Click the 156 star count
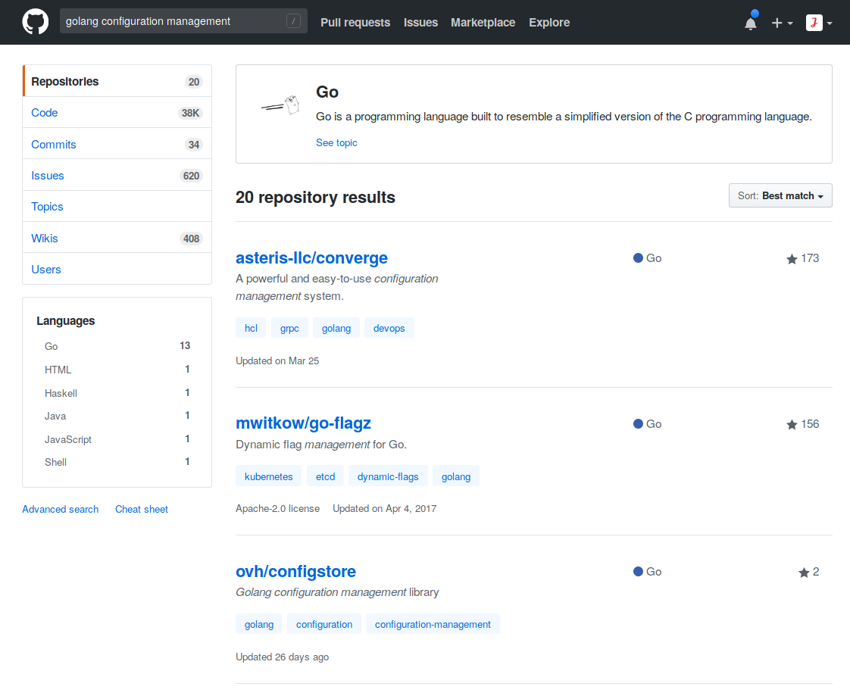This screenshot has width=850, height=696. [810, 424]
